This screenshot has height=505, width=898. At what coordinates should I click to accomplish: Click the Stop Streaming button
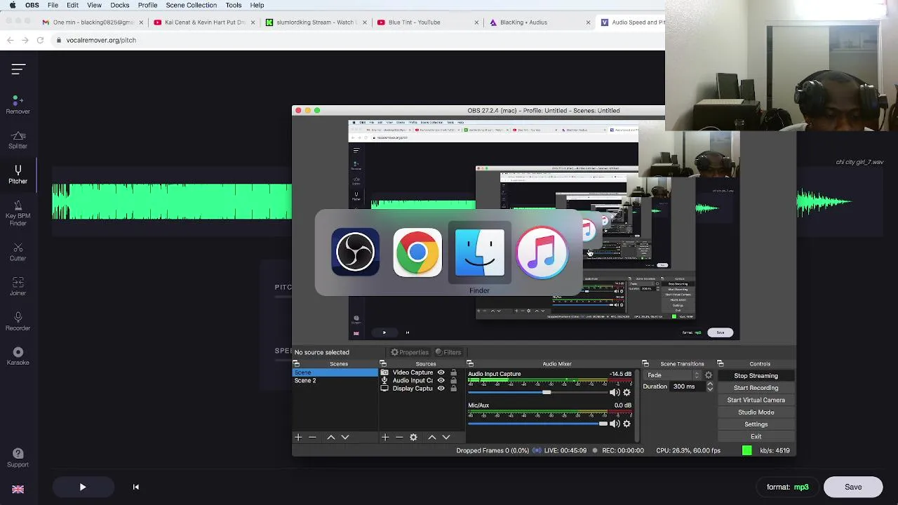(x=756, y=376)
